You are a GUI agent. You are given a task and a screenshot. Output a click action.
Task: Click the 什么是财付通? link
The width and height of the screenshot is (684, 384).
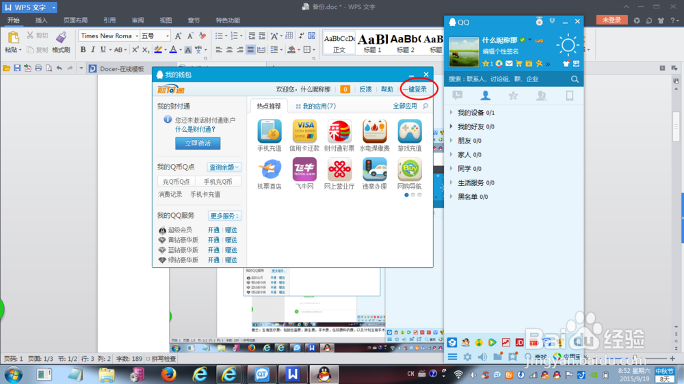[x=196, y=129]
